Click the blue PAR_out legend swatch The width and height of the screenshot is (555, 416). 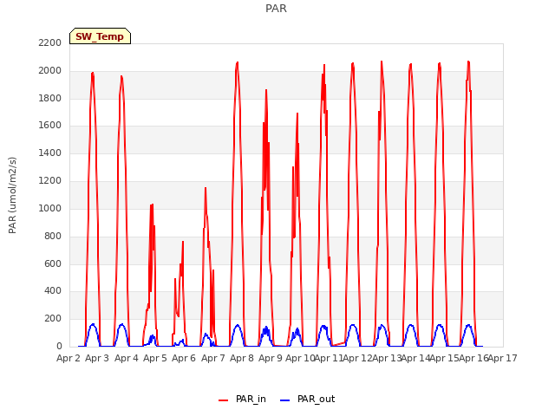click(x=285, y=400)
